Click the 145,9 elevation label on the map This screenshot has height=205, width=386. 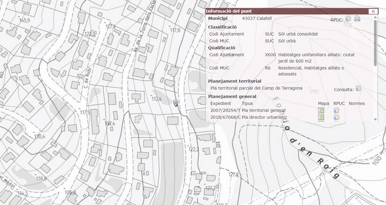click(x=25, y=20)
